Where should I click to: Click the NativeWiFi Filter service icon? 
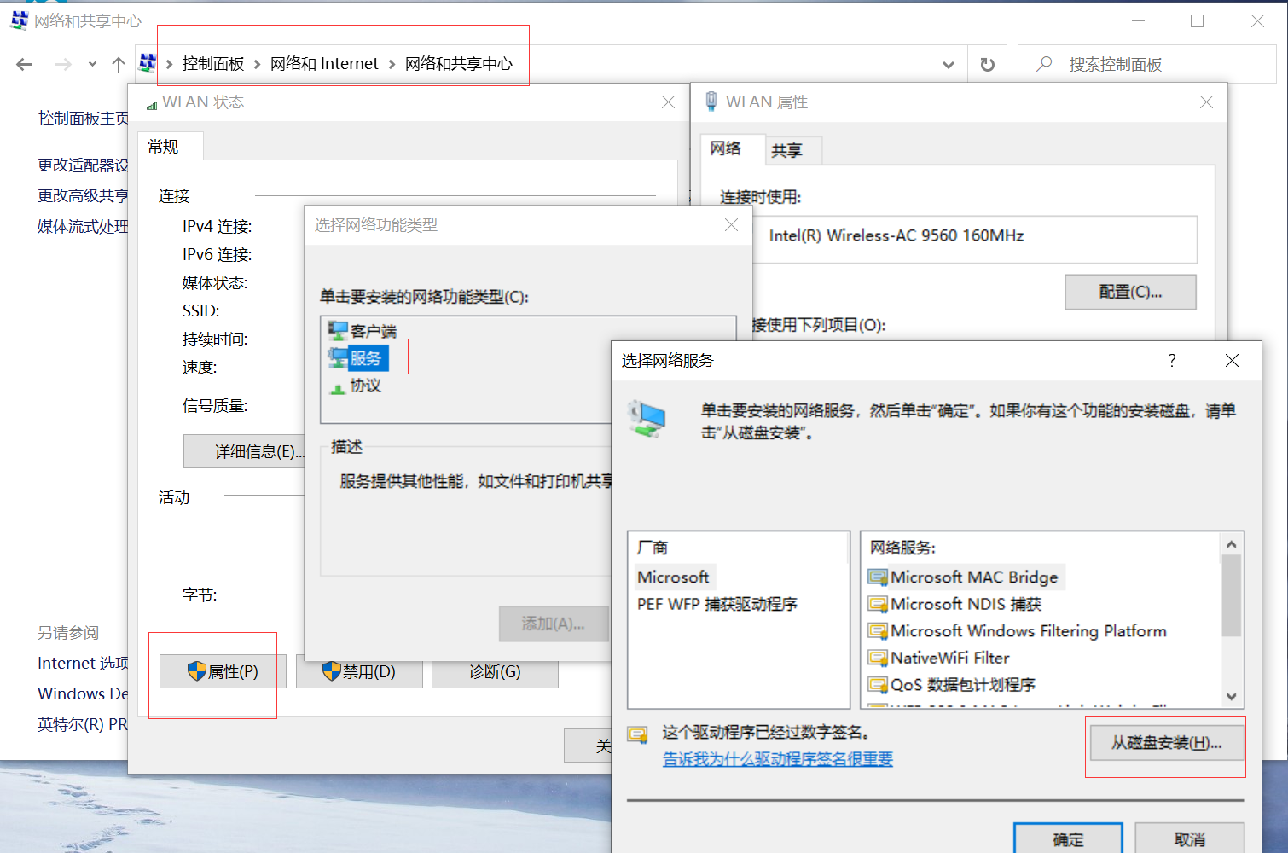click(878, 658)
